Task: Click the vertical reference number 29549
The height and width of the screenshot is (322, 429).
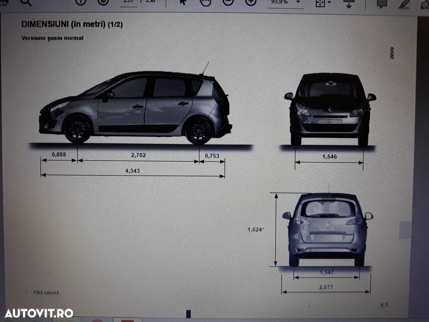Action: click(392, 53)
